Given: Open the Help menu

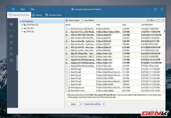Looking at the screenshot, I should coord(32,9).
